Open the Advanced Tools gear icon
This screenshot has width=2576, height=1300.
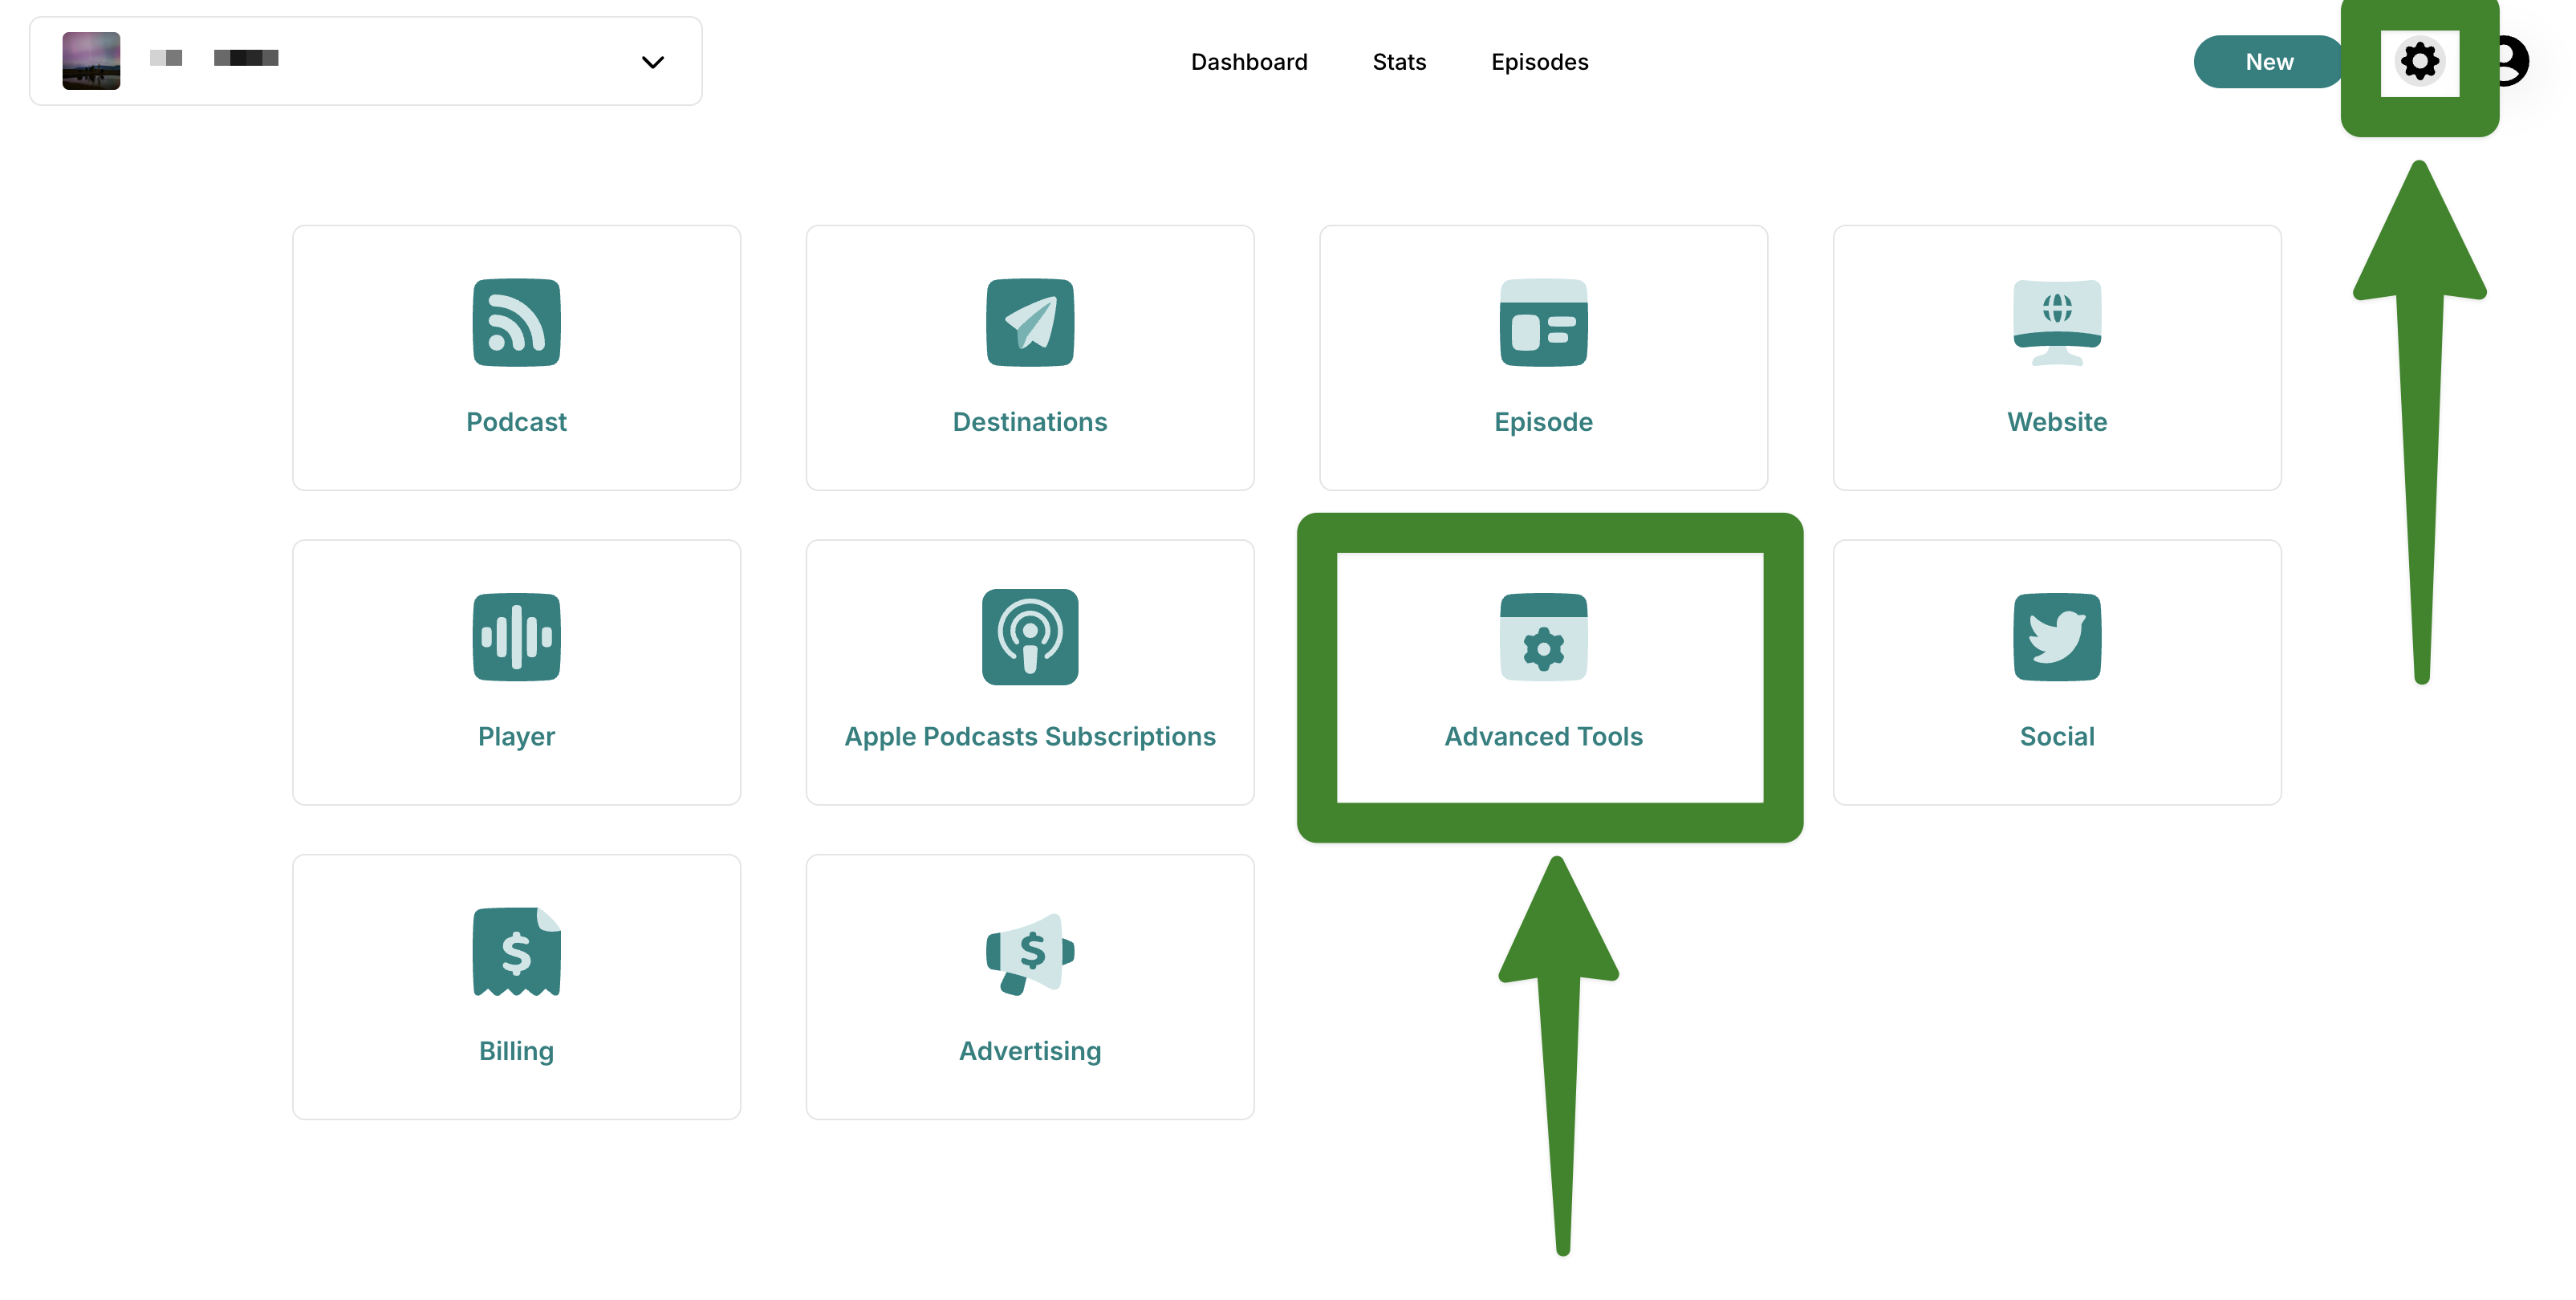[x=1543, y=637]
